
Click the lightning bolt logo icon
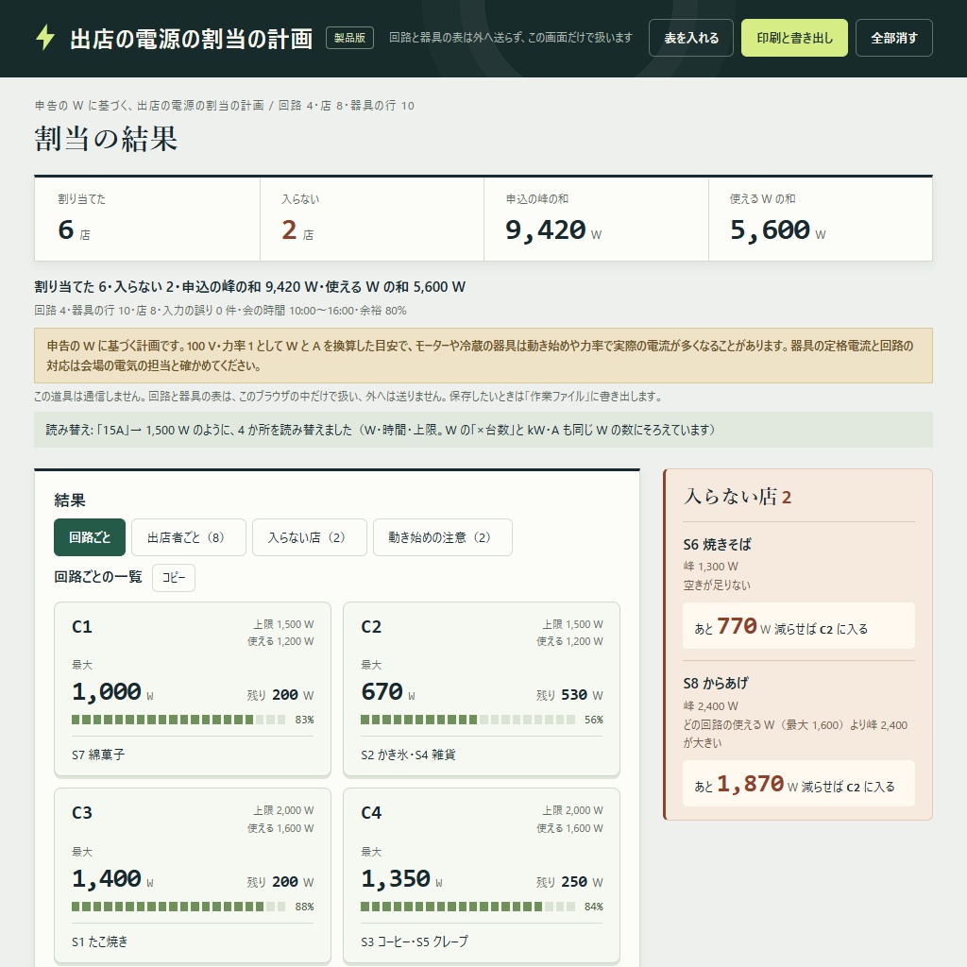tap(45, 38)
